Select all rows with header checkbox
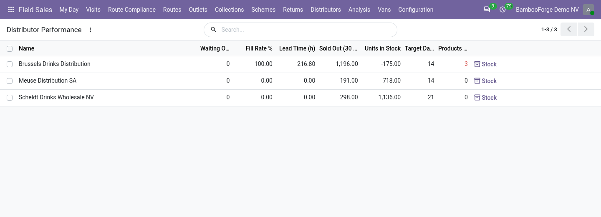This screenshot has height=217, width=601. point(10,49)
